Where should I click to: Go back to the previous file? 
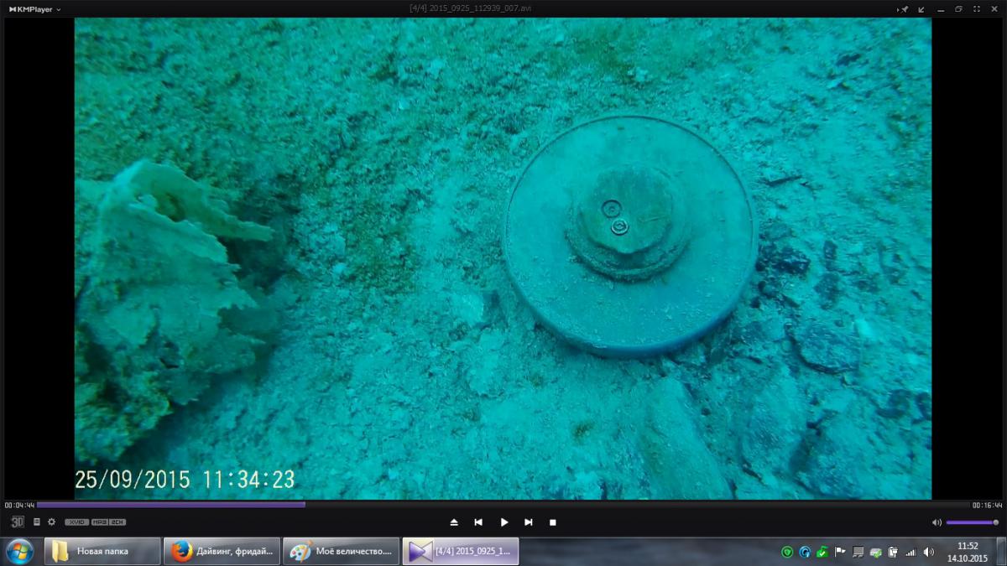pyautogui.click(x=478, y=522)
